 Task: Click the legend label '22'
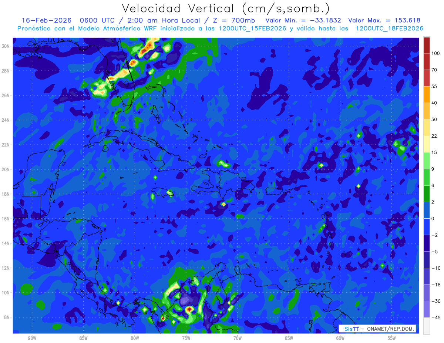pyautogui.click(x=434, y=136)
